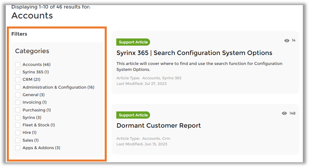Tick the CRM (21) category checkbox
This screenshot has height=167, width=310.
[x=18, y=79]
